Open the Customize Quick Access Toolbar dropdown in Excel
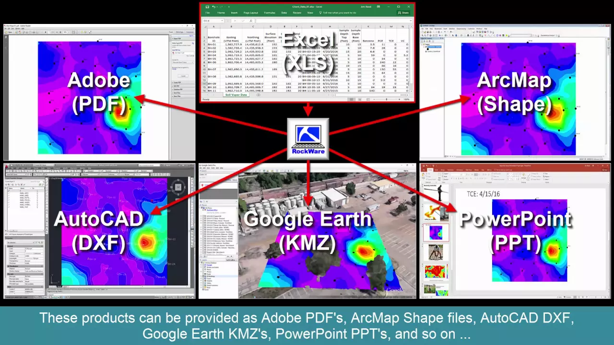 (x=229, y=7)
